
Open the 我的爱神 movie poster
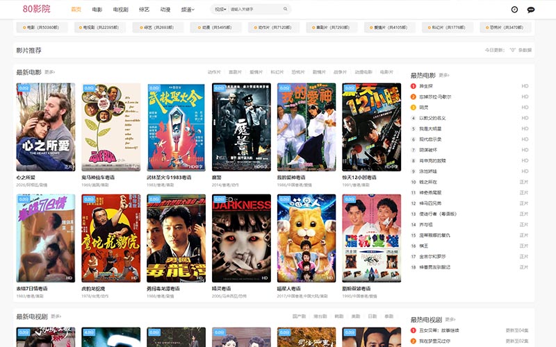click(306, 127)
